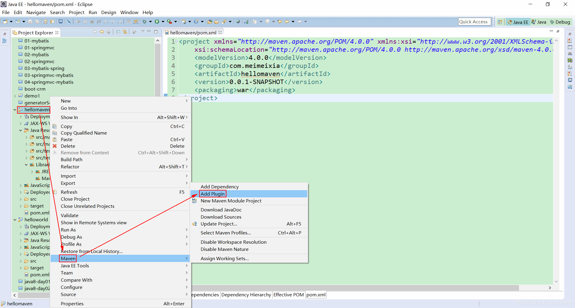Toggle Skip All Breakpoints in the toolbar

click(x=69, y=22)
